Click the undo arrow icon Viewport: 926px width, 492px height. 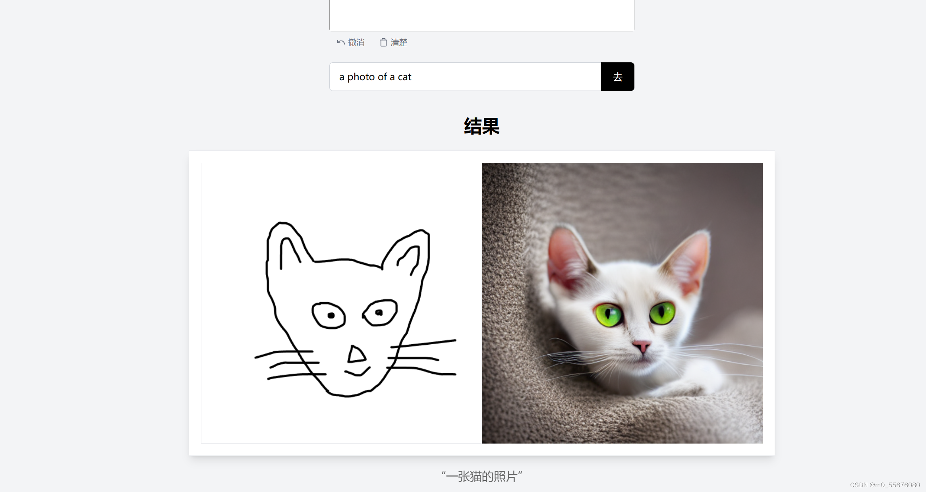(x=341, y=42)
